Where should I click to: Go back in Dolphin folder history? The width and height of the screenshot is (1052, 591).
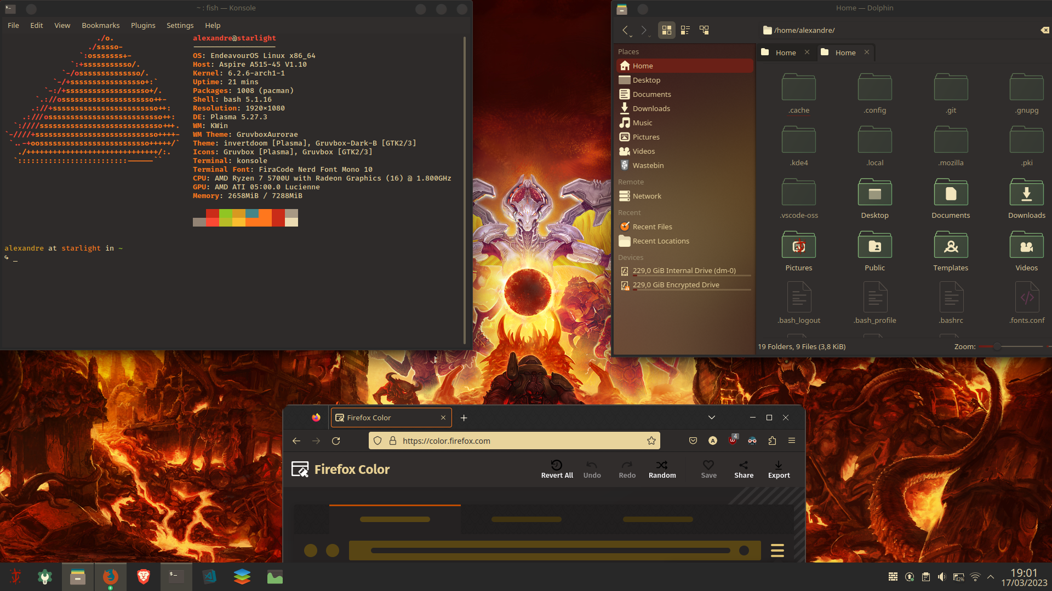click(x=625, y=30)
